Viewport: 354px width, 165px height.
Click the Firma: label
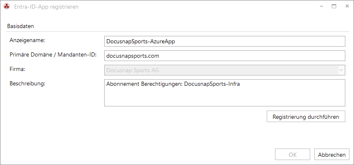pos(17,69)
